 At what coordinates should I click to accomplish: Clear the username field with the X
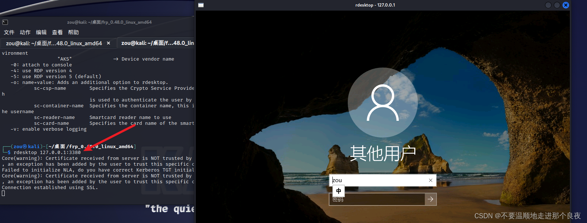click(x=431, y=180)
